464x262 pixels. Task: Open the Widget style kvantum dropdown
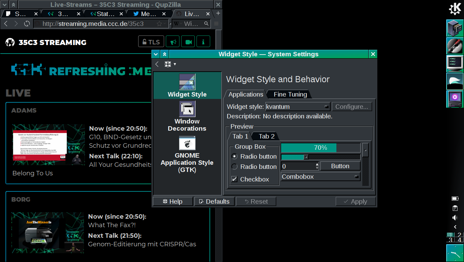[x=298, y=107]
